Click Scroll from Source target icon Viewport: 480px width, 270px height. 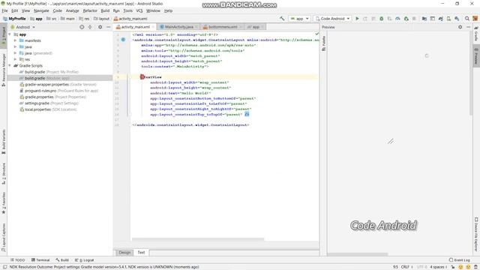(82, 27)
